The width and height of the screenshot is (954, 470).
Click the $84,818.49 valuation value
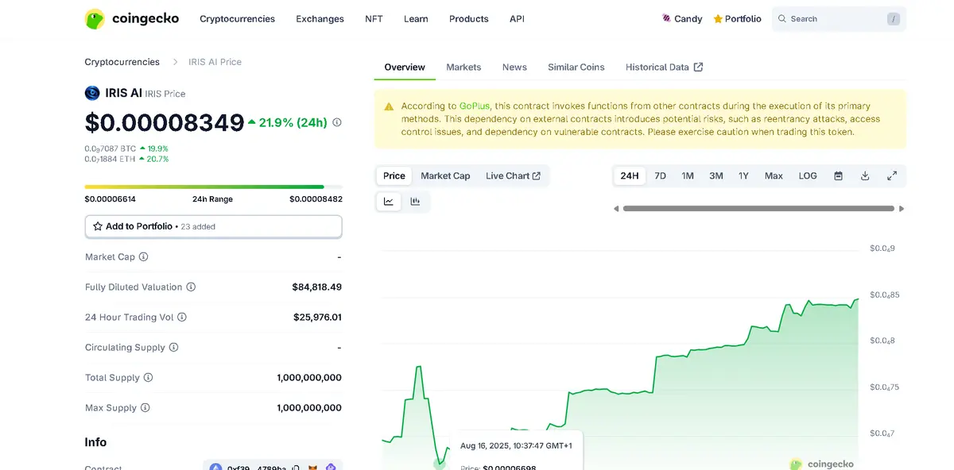[317, 287]
